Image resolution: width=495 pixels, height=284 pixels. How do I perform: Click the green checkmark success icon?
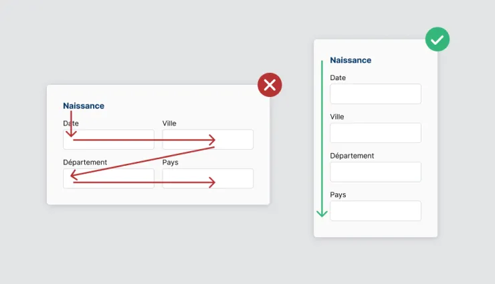[x=437, y=39]
